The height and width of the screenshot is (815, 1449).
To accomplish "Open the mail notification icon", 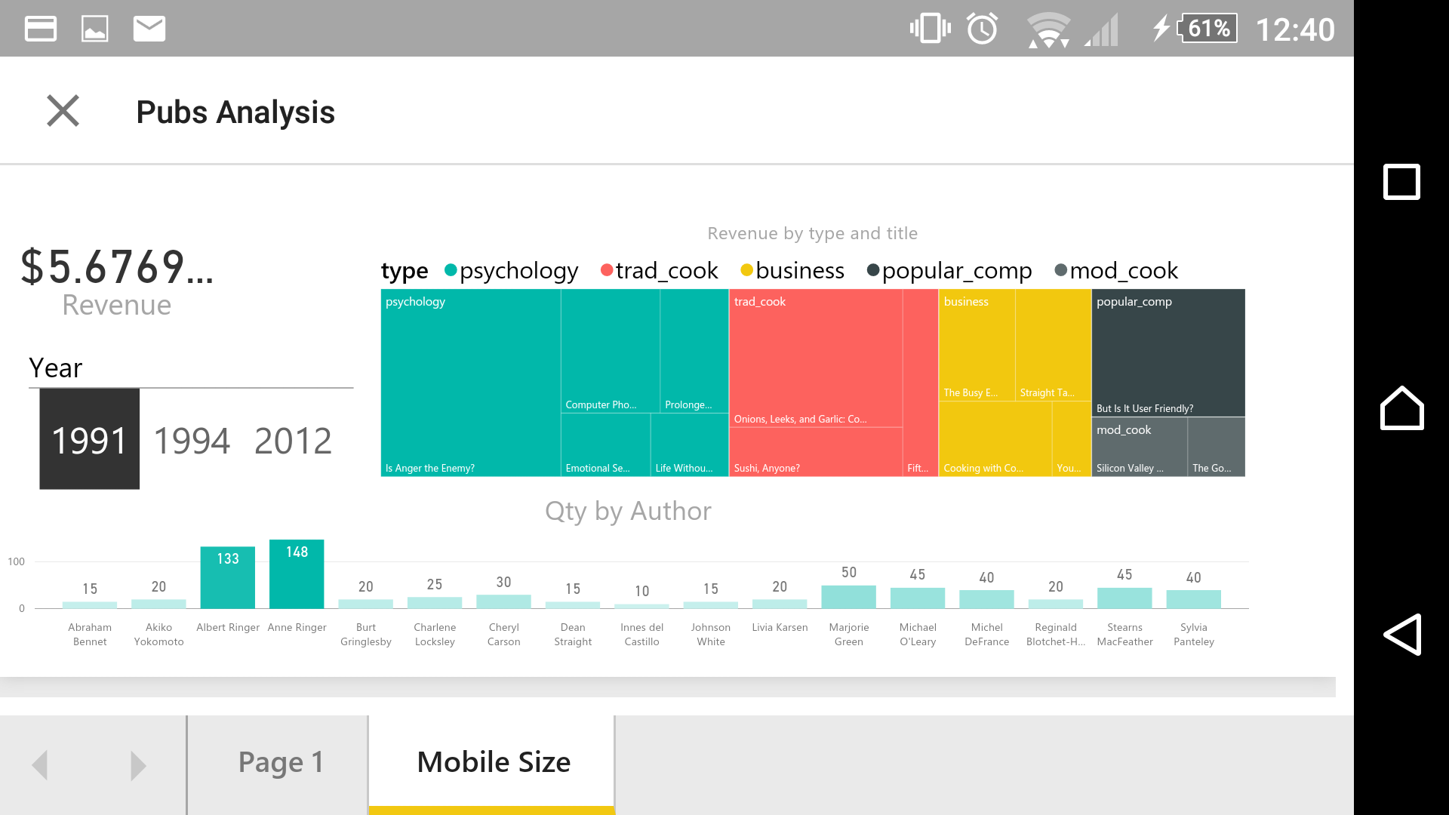I will [x=149, y=29].
